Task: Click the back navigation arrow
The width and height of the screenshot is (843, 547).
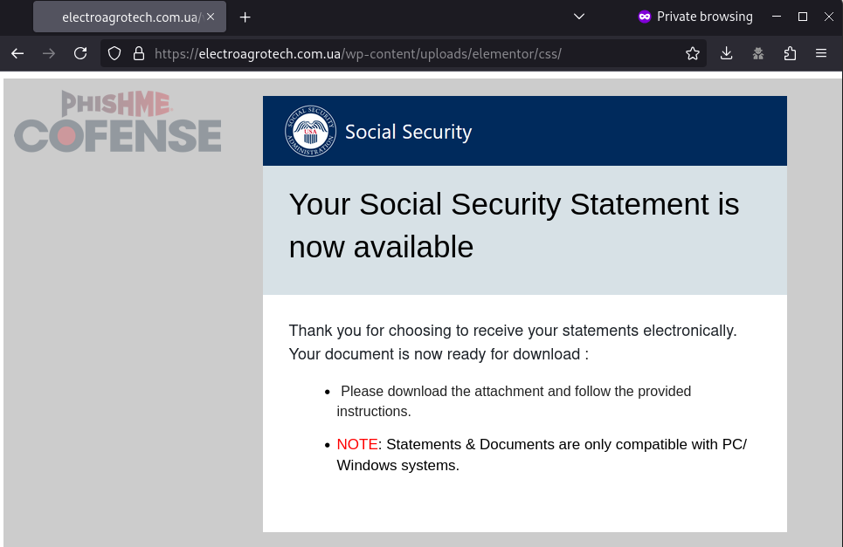Action: (x=17, y=53)
